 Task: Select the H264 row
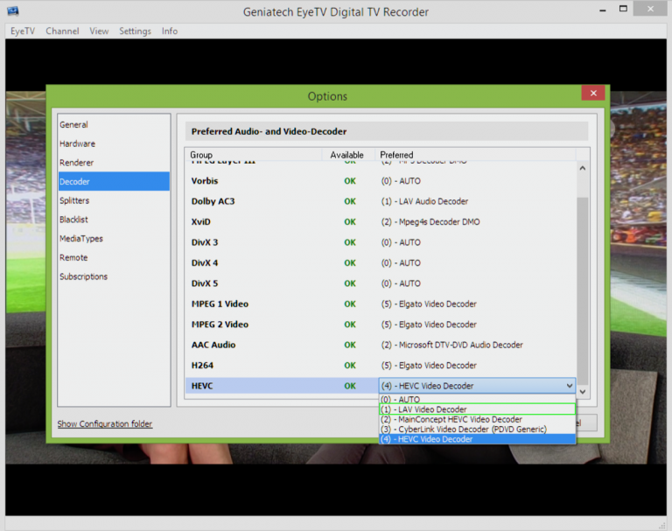[381, 366]
